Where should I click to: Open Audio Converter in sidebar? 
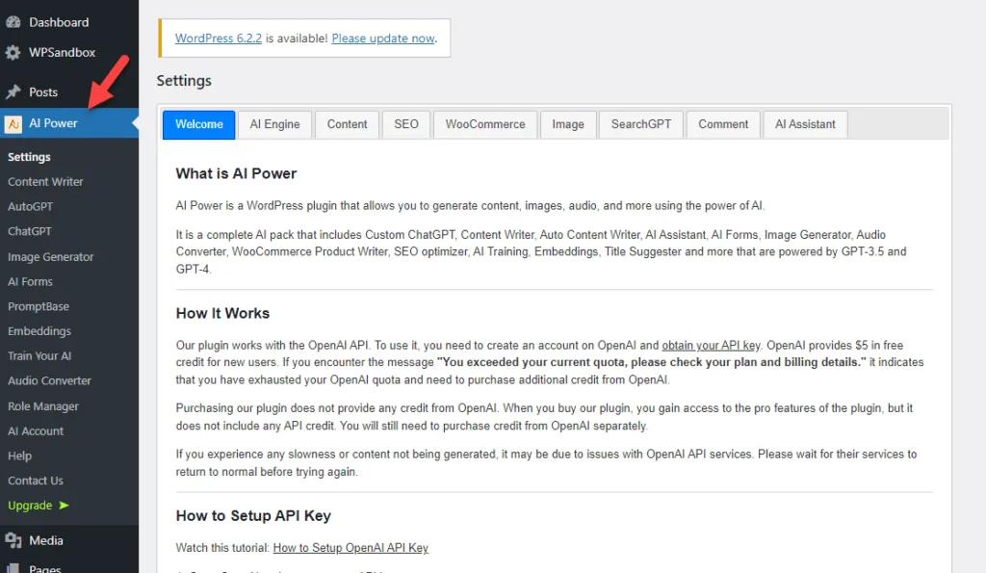click(x=49, y=380)
